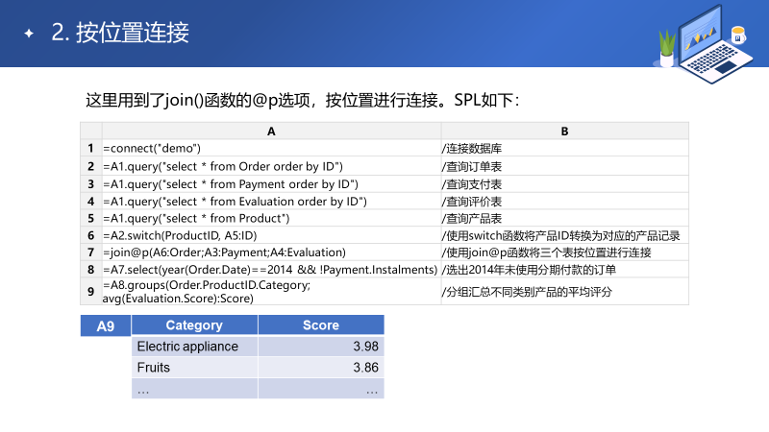The image size is (769, 432).
Task: Click the switch function comment in row 6
Action: click(561, 235)
